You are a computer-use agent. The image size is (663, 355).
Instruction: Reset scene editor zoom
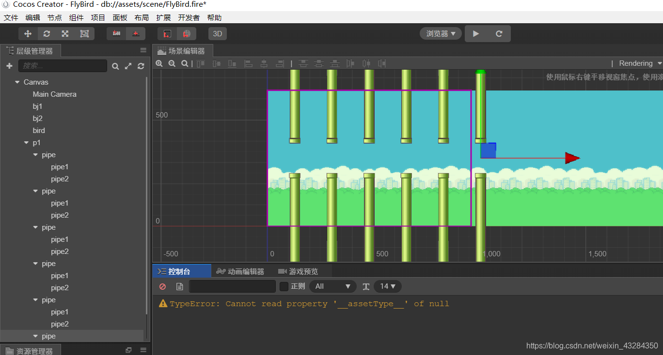[185, 63]
